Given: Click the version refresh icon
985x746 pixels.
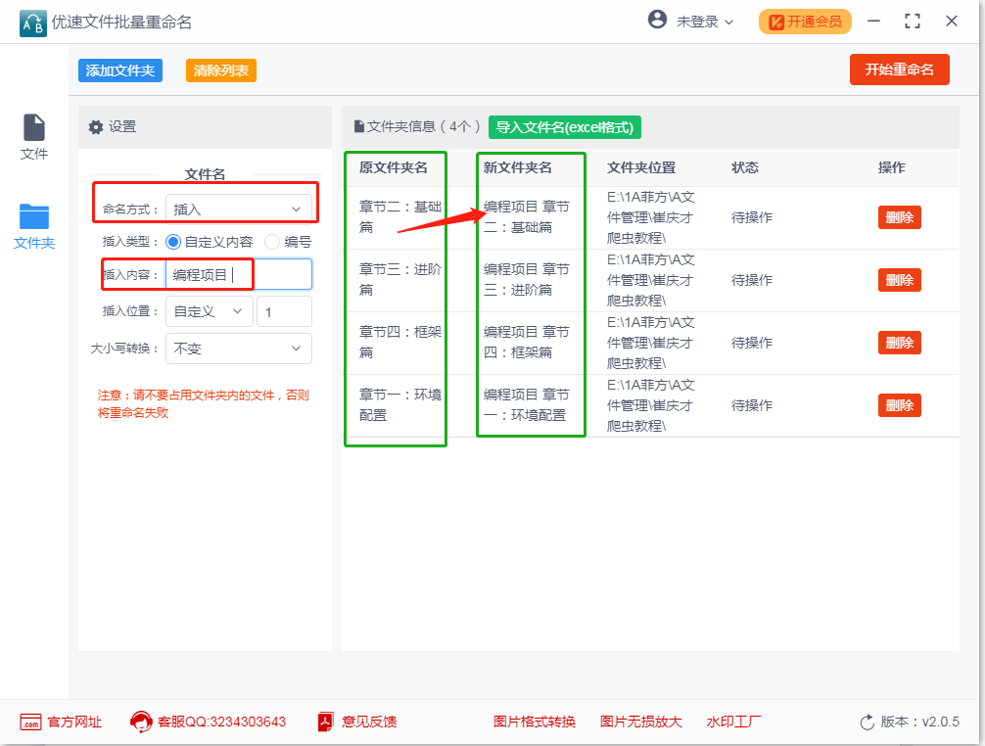Looking at the screenshot, I should pyautogui.click(x=867, y=723).
